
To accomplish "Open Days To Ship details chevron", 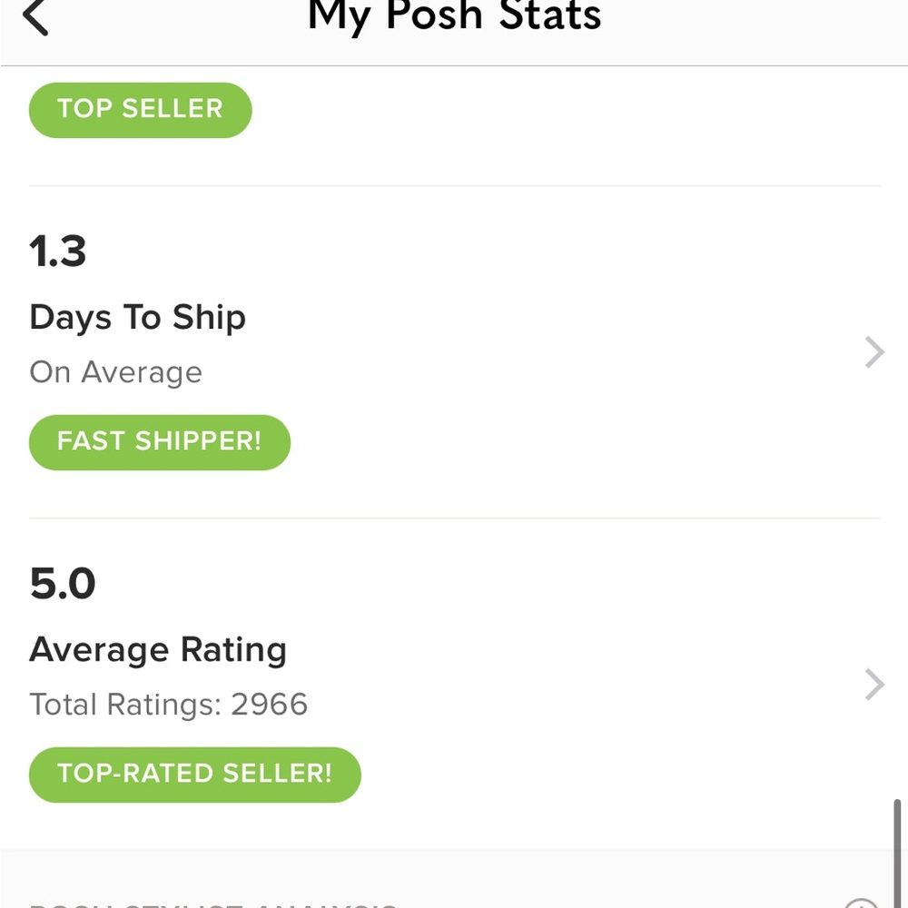I will 874,352.
